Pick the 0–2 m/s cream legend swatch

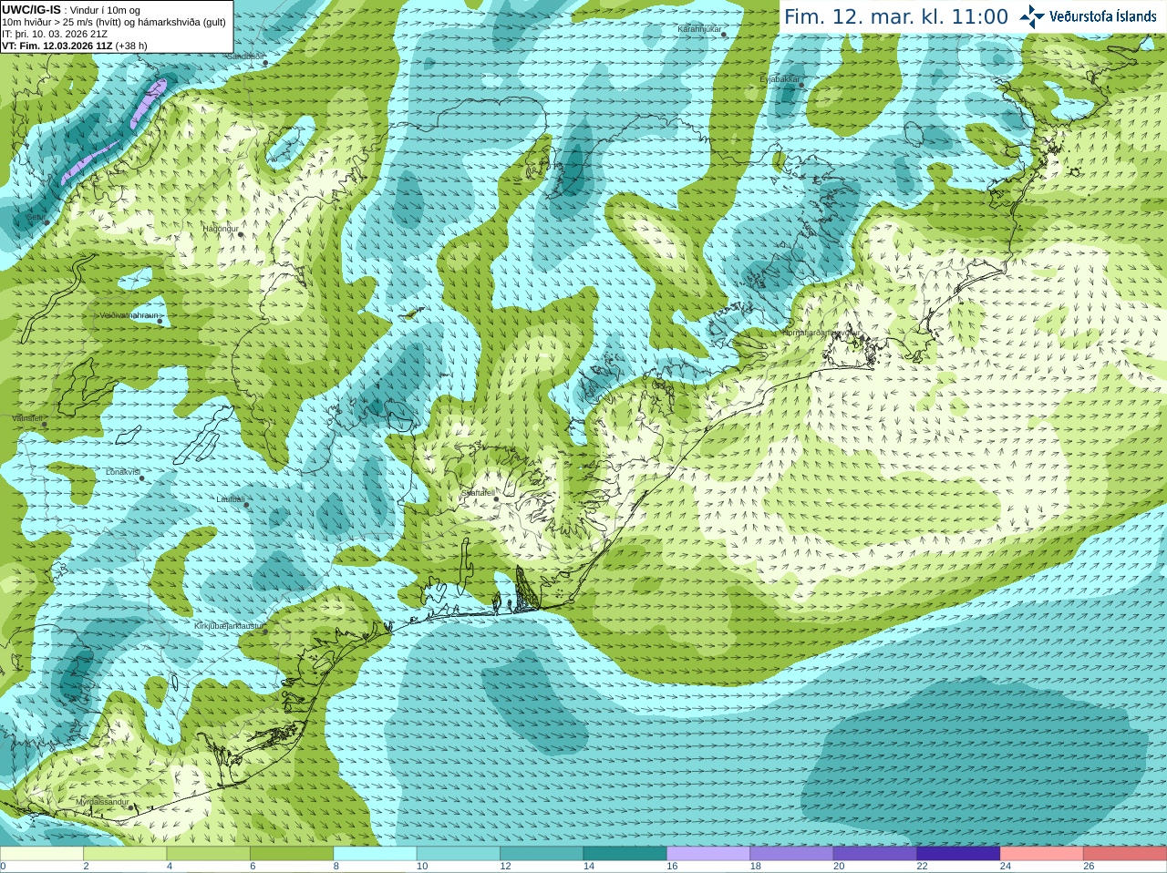point(41,854)
